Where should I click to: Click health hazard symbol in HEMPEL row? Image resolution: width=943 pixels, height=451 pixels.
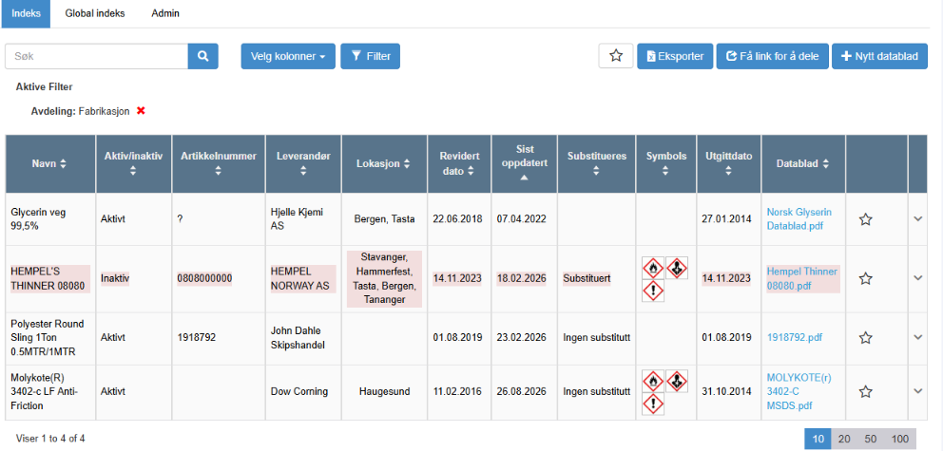pyautogui.click(x=677, y=267)
